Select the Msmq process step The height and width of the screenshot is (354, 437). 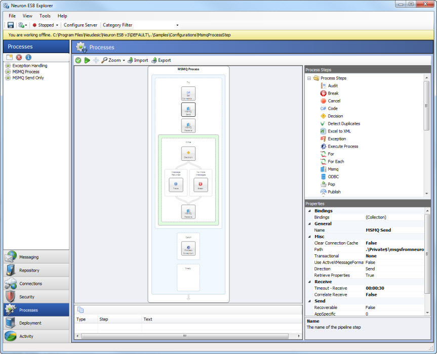330,169
